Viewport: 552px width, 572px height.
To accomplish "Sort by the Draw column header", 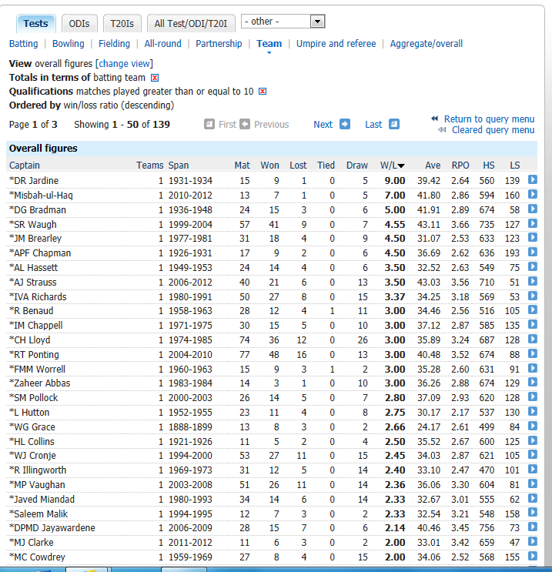I will point(356,166).
